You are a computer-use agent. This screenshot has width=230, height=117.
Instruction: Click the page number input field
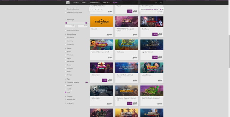(x=93, y=9)
